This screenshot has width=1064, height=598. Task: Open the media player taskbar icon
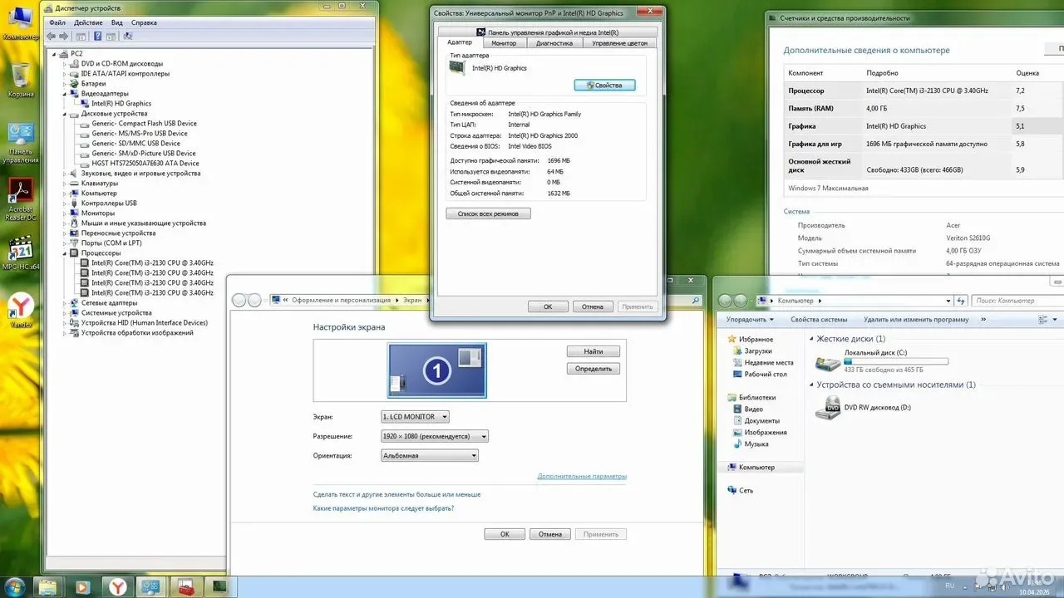coord(83,587)
